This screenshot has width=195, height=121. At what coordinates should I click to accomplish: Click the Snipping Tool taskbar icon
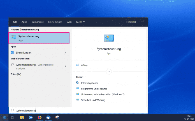[x=57, y=118]
